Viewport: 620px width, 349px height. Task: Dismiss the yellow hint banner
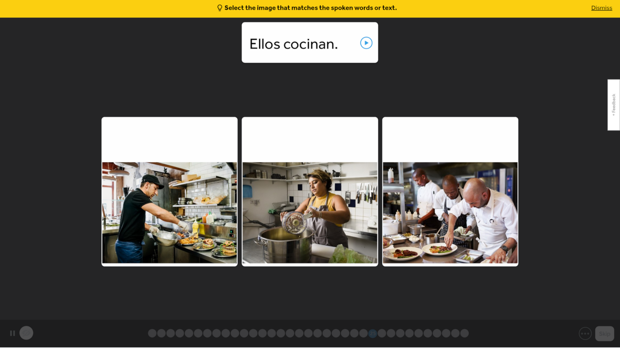point(601,8)
